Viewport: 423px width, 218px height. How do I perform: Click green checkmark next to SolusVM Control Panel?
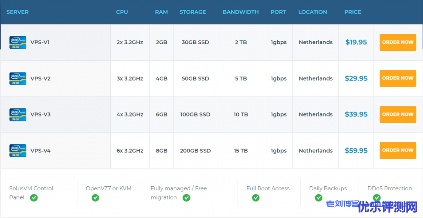[x=34, y=198]
